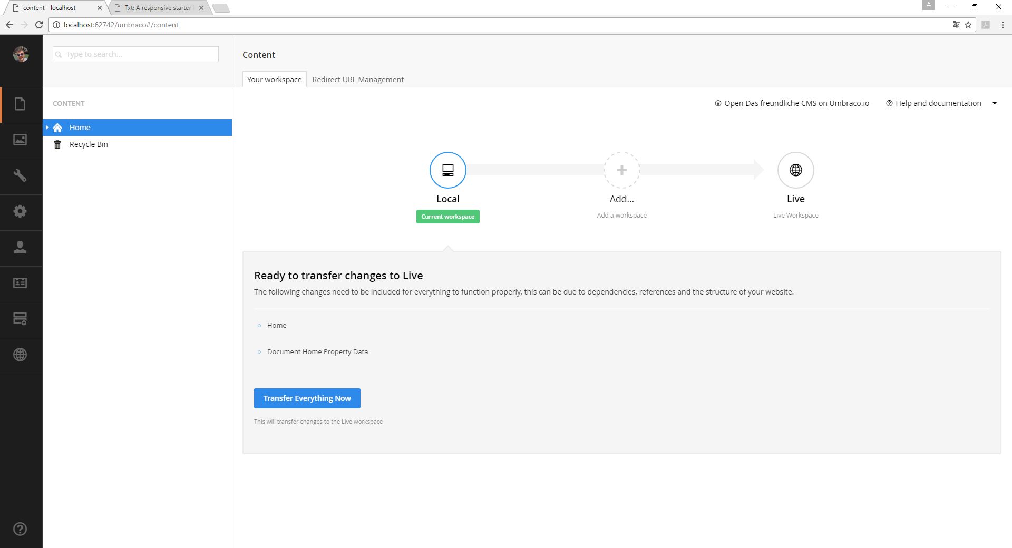Open the Members section icon
Image resolution: width=1012 pixels, height=548 pixels.
click(20, 283)
